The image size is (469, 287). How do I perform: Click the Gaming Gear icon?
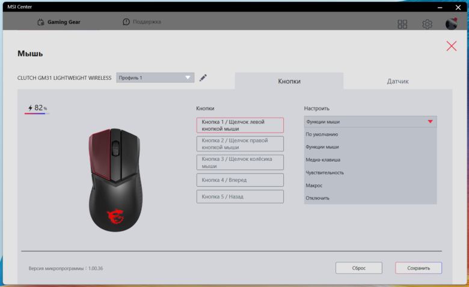click(x=41, y=22)
